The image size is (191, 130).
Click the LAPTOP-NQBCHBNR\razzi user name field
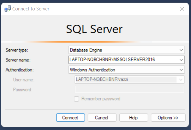coord(129,80)
